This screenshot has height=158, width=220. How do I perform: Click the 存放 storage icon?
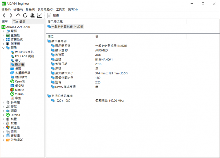pyautogui.click(x=8, y=106)
